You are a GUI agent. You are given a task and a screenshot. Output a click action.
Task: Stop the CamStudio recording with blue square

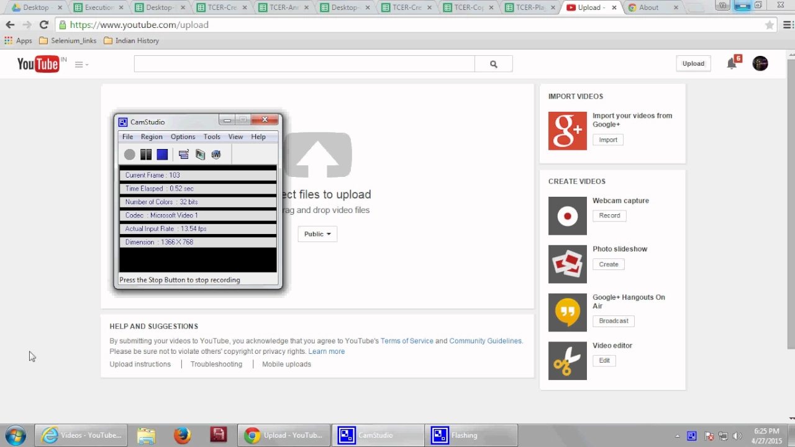click(x=162, y=155)
